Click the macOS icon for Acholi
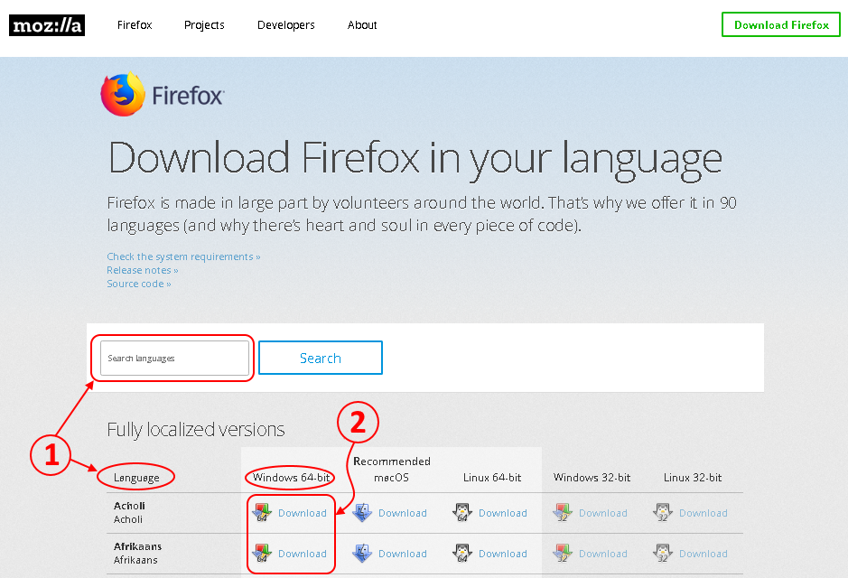 click(362, 513)
